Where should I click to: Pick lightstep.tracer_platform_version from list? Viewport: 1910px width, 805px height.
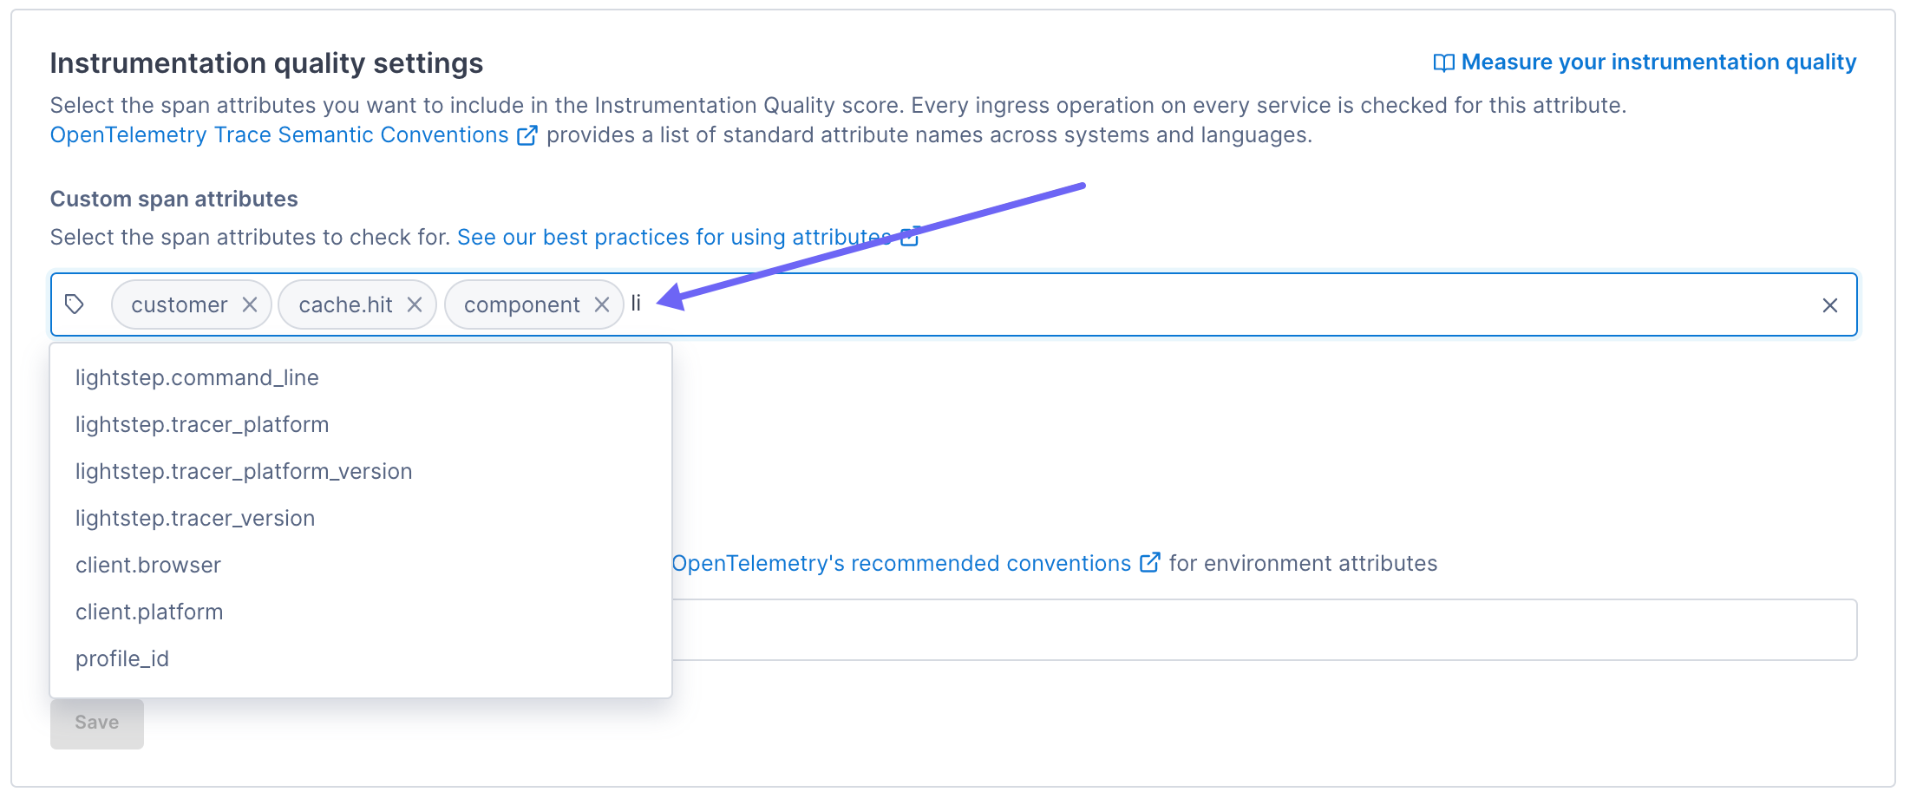pos(244,471)
